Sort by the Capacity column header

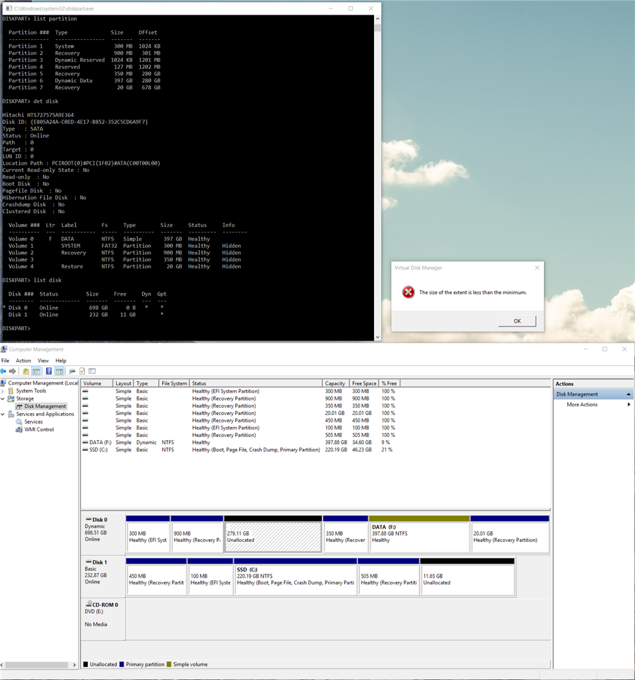(336, 383)
